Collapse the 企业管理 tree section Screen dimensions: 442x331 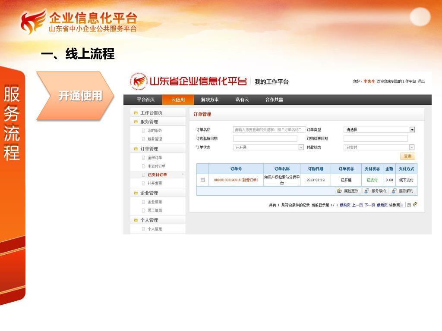coord(158,193)
